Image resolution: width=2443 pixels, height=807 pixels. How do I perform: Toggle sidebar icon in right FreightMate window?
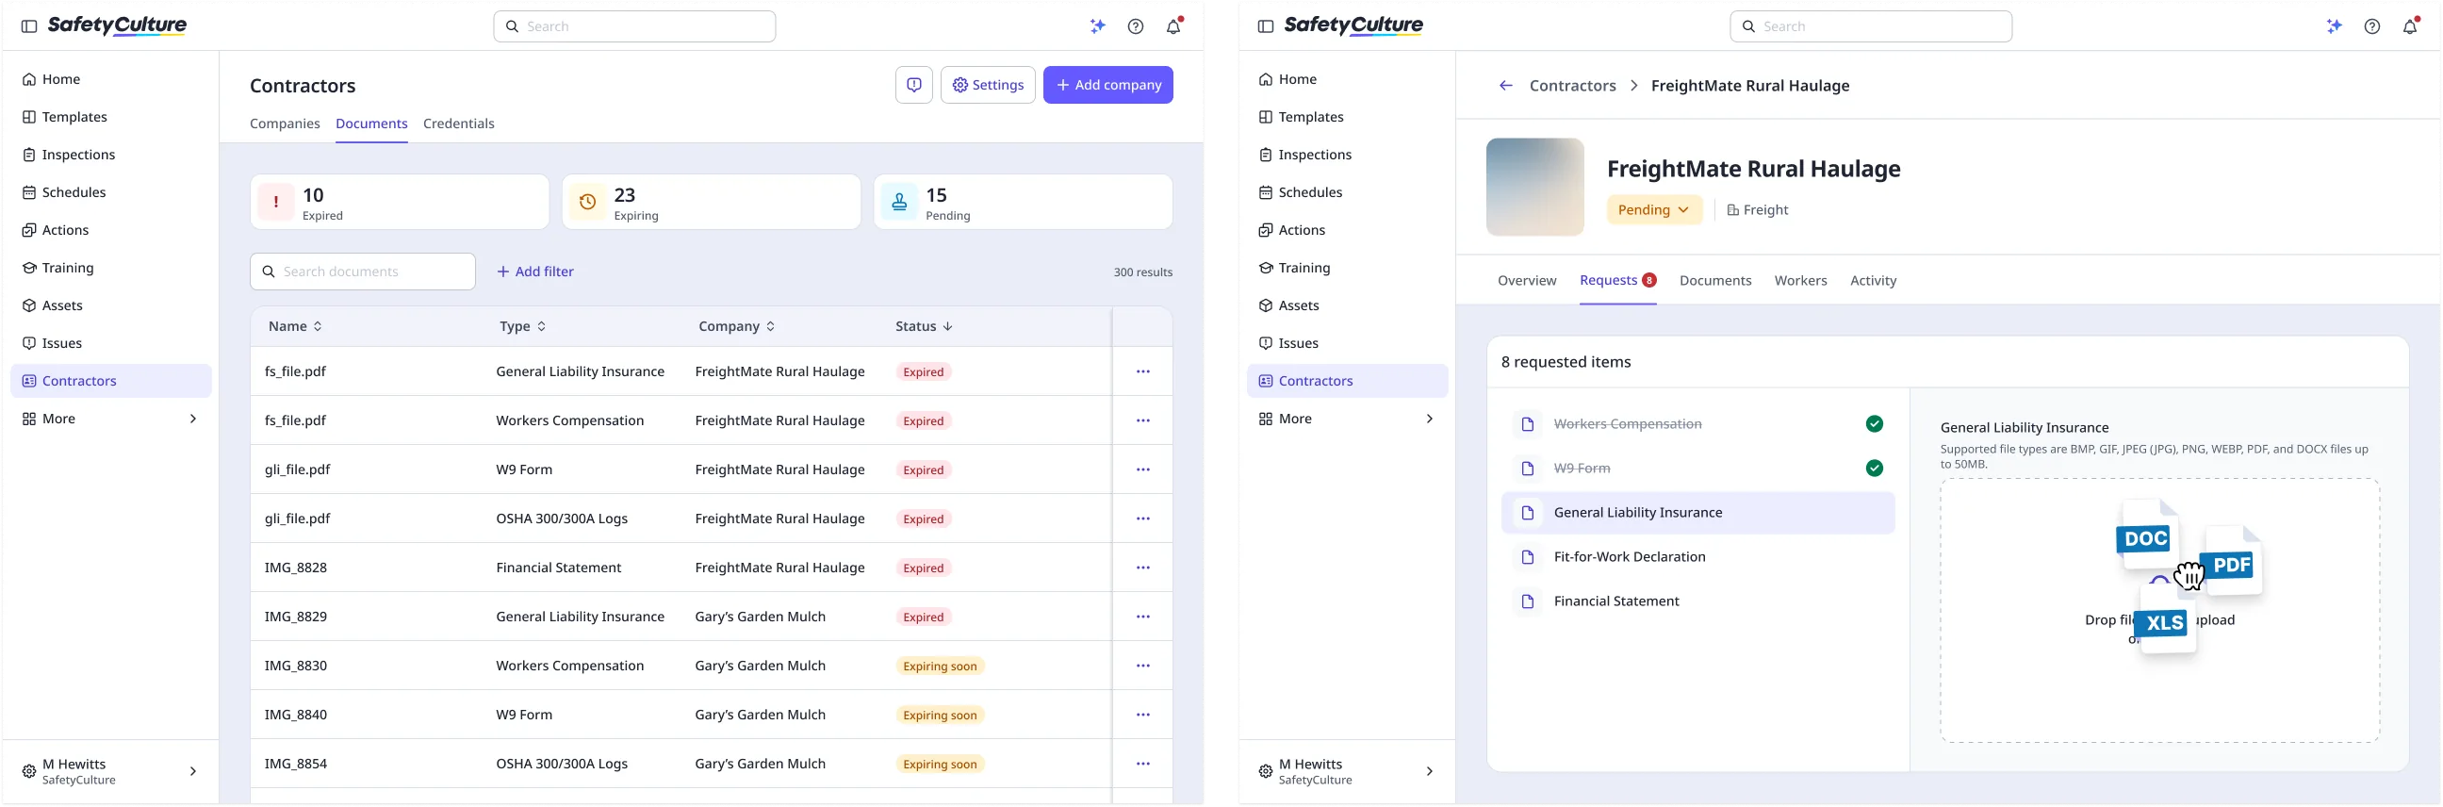[x=1265, y=26]
